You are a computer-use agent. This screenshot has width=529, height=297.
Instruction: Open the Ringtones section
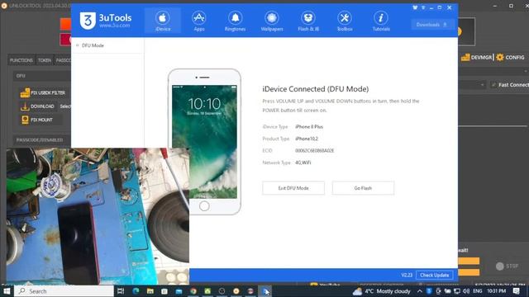tap(235, 21)
